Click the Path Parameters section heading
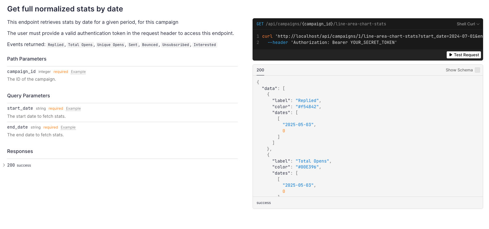The height and width of the screenshot is (229, 489). click(x=27, y=59)
